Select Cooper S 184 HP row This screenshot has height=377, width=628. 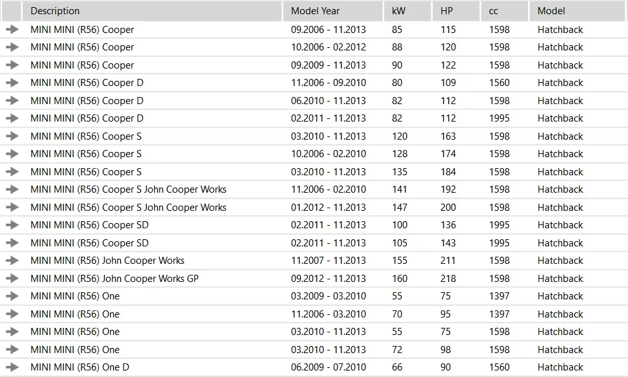click(x=314, y=172)
